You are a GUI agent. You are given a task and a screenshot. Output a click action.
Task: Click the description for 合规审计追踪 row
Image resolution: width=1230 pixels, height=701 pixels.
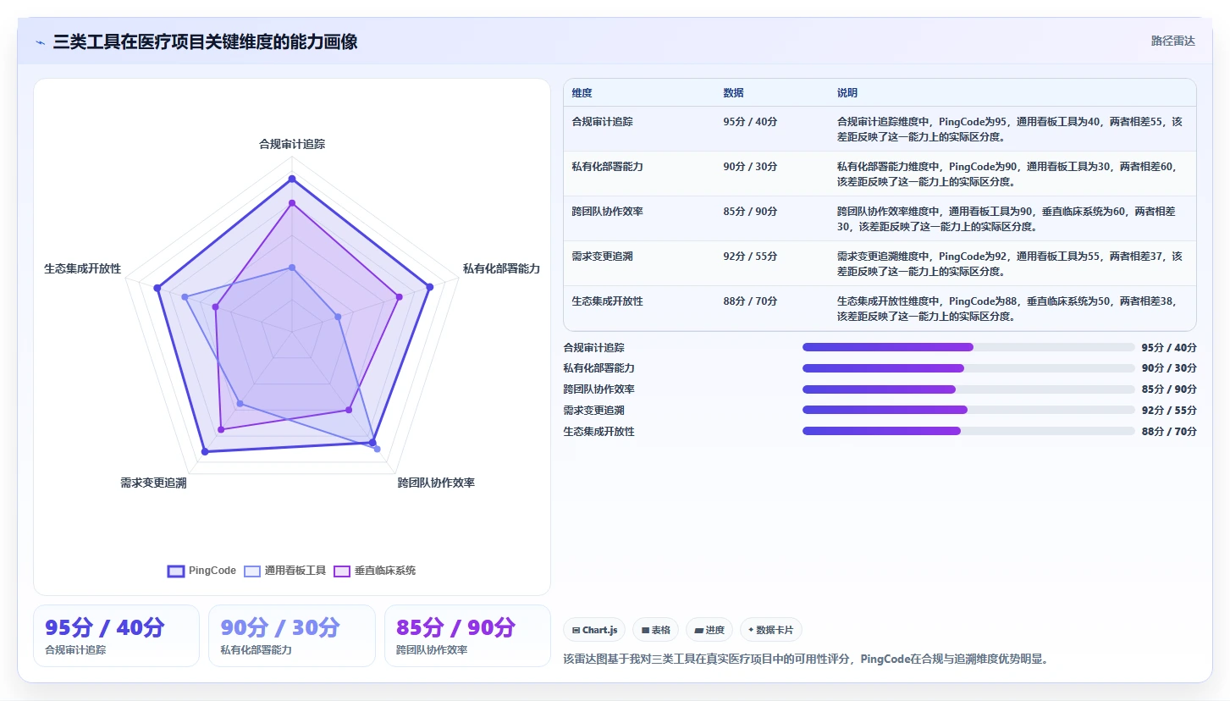click(1009, 129)
